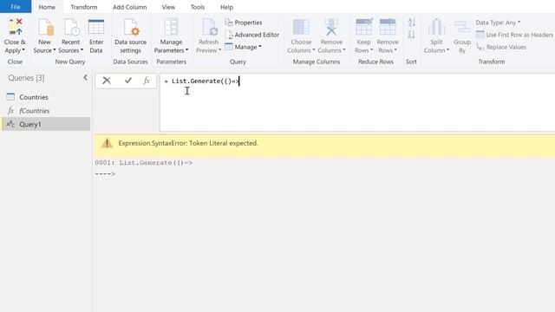Expand the Recent Sources dropdown arrow
The height and width of the screenshot is (312, 555).
(82, 50)
